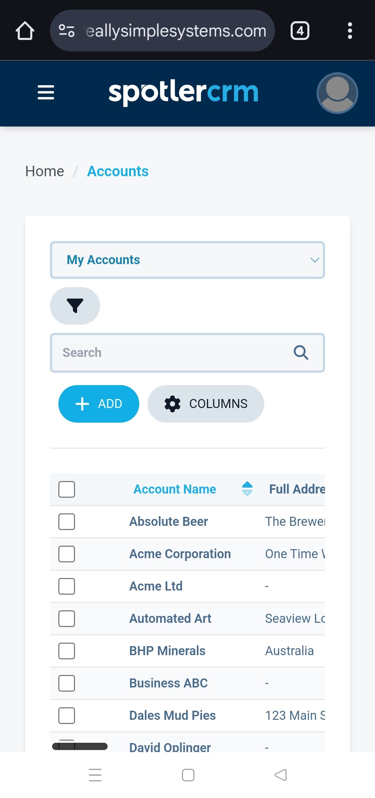Tick the select-all header checkbox

click(67, 489)
